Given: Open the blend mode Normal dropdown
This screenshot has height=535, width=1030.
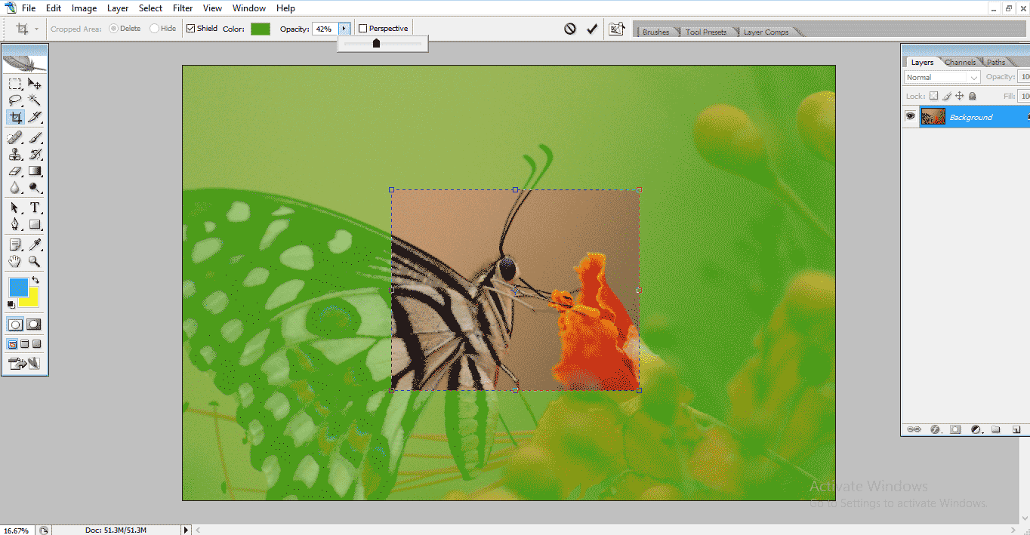Looking at the screenshot, I should point(942,77).
